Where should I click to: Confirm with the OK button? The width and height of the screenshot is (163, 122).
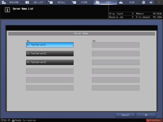pos(146,115)
